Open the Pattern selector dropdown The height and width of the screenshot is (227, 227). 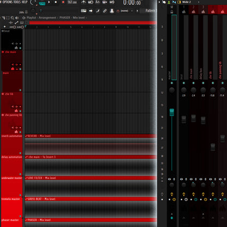150,11
